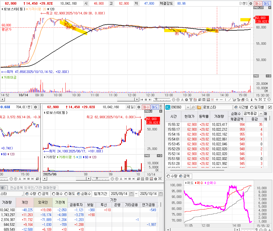This screenshot has width=273, height=231.
Task: Click fullscreen frame icon in top chart toolbar
Action: [x=260, y=100]
